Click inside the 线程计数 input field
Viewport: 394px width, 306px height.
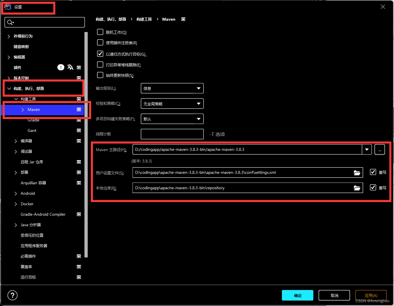[x=172, y=134]
